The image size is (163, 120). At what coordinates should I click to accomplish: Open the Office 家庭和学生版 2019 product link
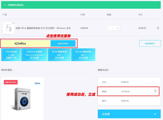tap(43, 28)
